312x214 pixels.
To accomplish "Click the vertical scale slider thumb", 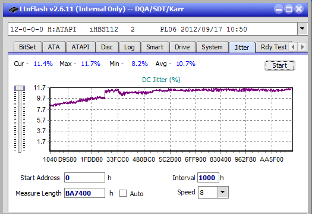I will pos(20,88).
